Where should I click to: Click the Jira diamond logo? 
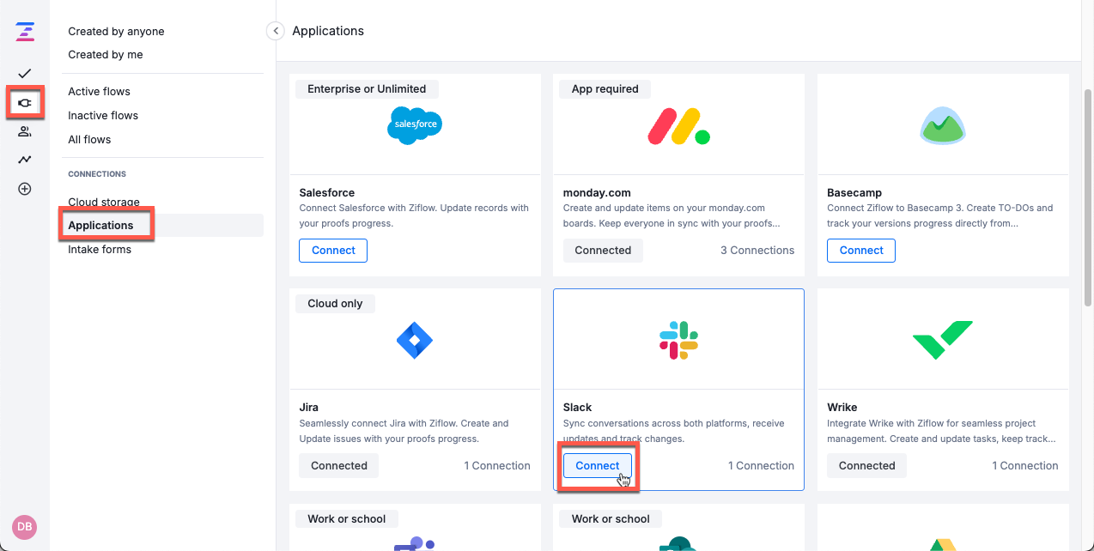tap(415, 339)
